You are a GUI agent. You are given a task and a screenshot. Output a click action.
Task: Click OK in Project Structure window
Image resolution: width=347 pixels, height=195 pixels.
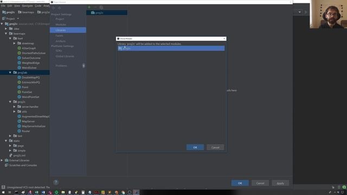[240, 183]
